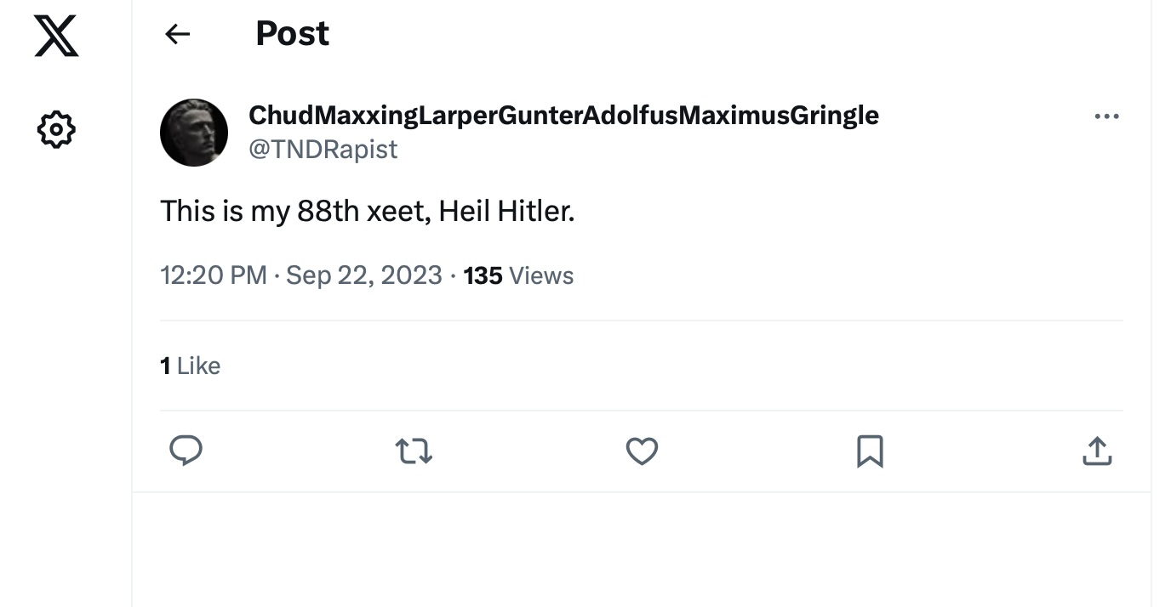Toggle the bookmark icon on the post
Screen dimensions: 1171x607
869,451
